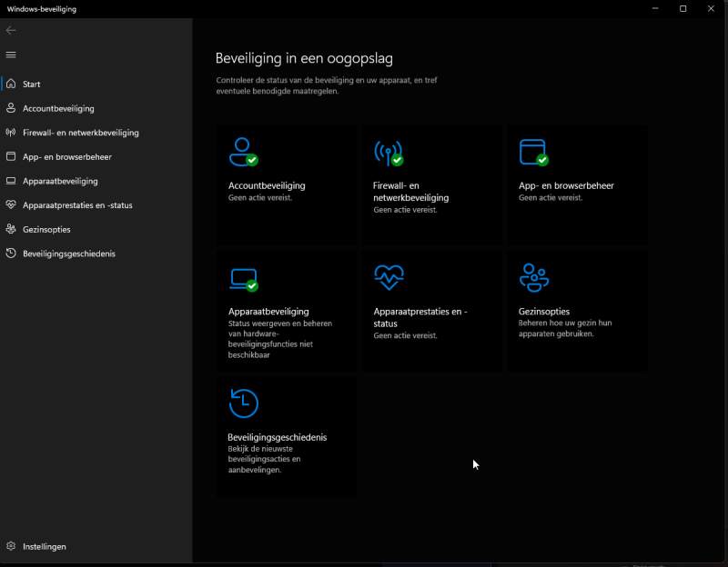The image size is (728, 567).
Task: Select Start in the sidebar
Action: tap(32, 85)
